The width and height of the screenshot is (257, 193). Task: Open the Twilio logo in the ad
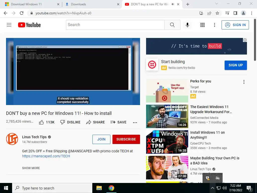click(152, 65)
